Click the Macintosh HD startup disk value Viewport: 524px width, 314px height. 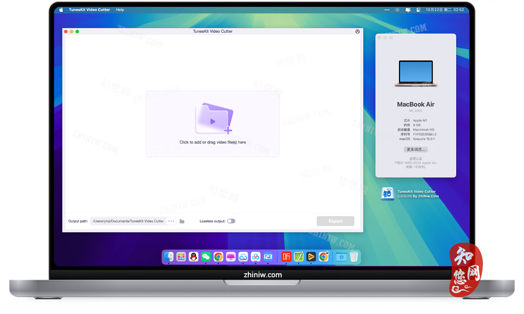point(423,130)
